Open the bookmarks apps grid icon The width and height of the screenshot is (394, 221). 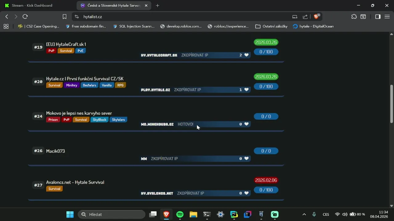pyautogui.click(x=6, y=26)
